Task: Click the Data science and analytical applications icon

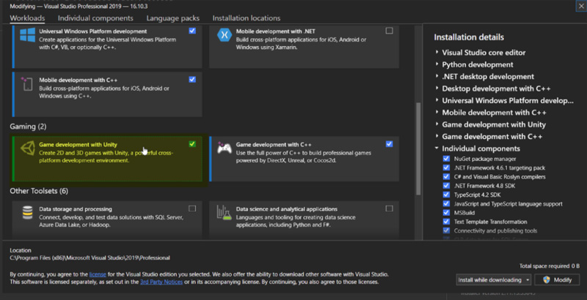Action: (225, 213)
